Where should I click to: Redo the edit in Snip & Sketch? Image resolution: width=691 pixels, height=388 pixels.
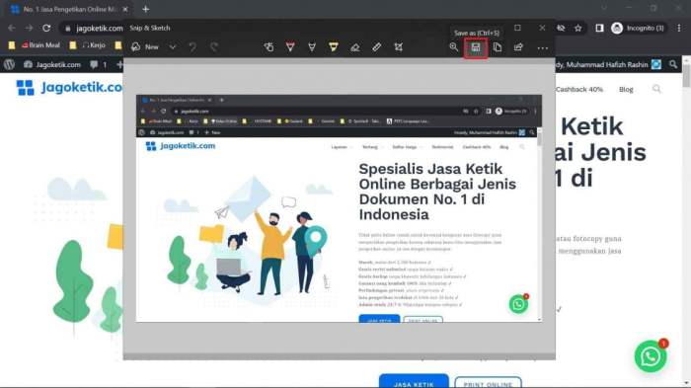(x=214, y=46)
